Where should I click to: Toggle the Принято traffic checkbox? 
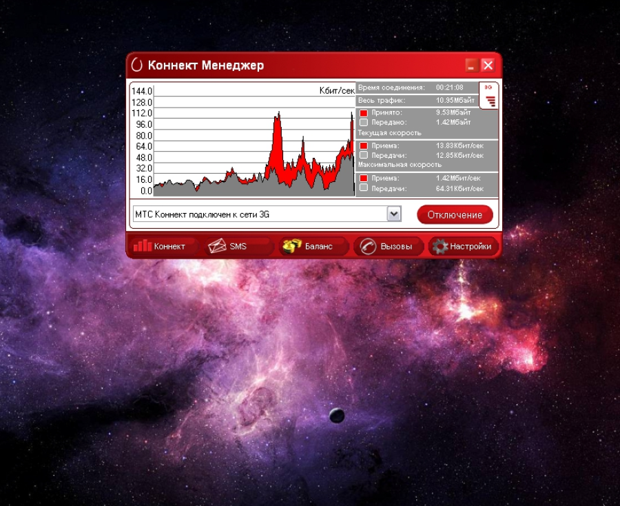coord(363,113)
